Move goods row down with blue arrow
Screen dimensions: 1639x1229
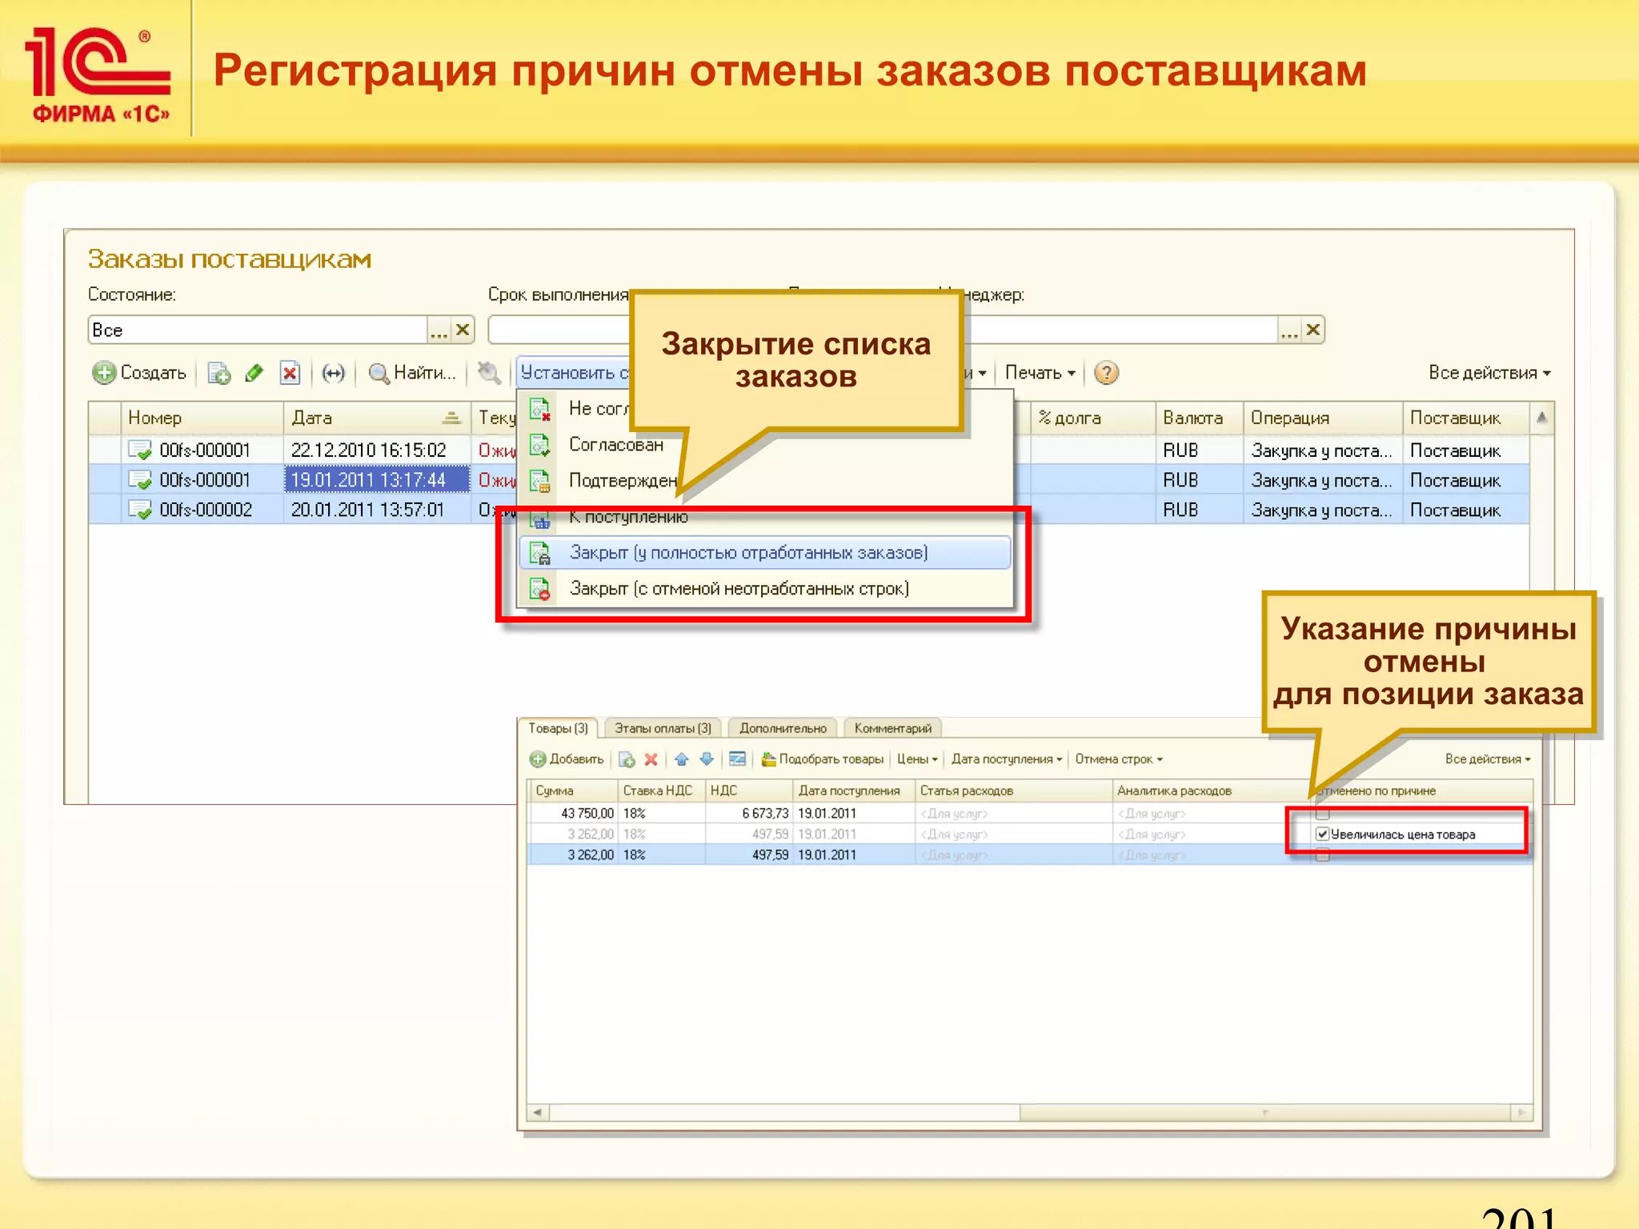click(x=706, y=759)
